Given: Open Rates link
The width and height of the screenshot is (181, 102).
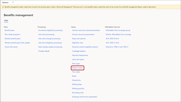Looking at the screenshot, I should point(74,76).
